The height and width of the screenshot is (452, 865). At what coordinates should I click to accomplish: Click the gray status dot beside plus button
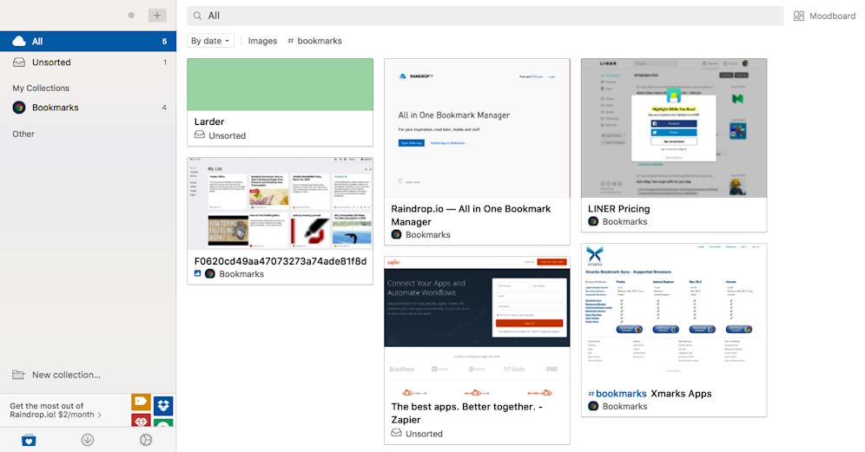[131, 16]
